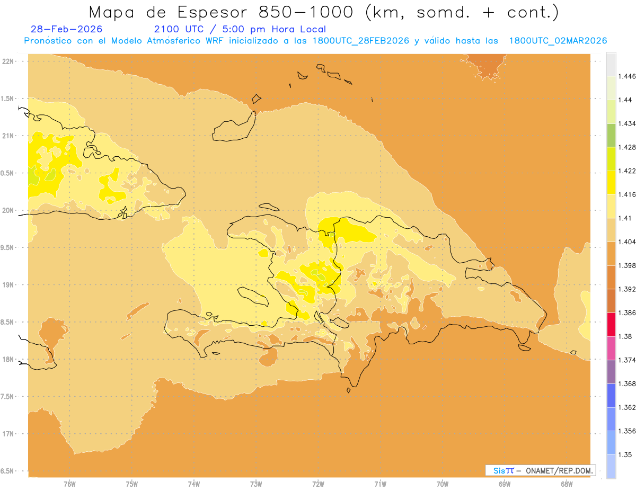
Task: Click the legend value 1.44
Action: pyautogui.click(x=625, y=100)
